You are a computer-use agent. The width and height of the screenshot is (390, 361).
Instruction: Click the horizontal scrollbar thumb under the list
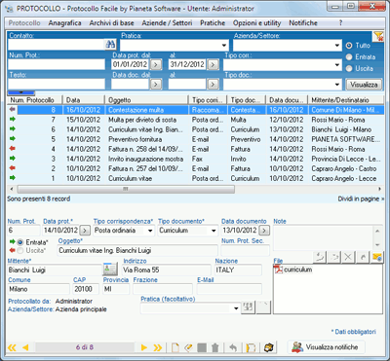click(x=126, y=189)
